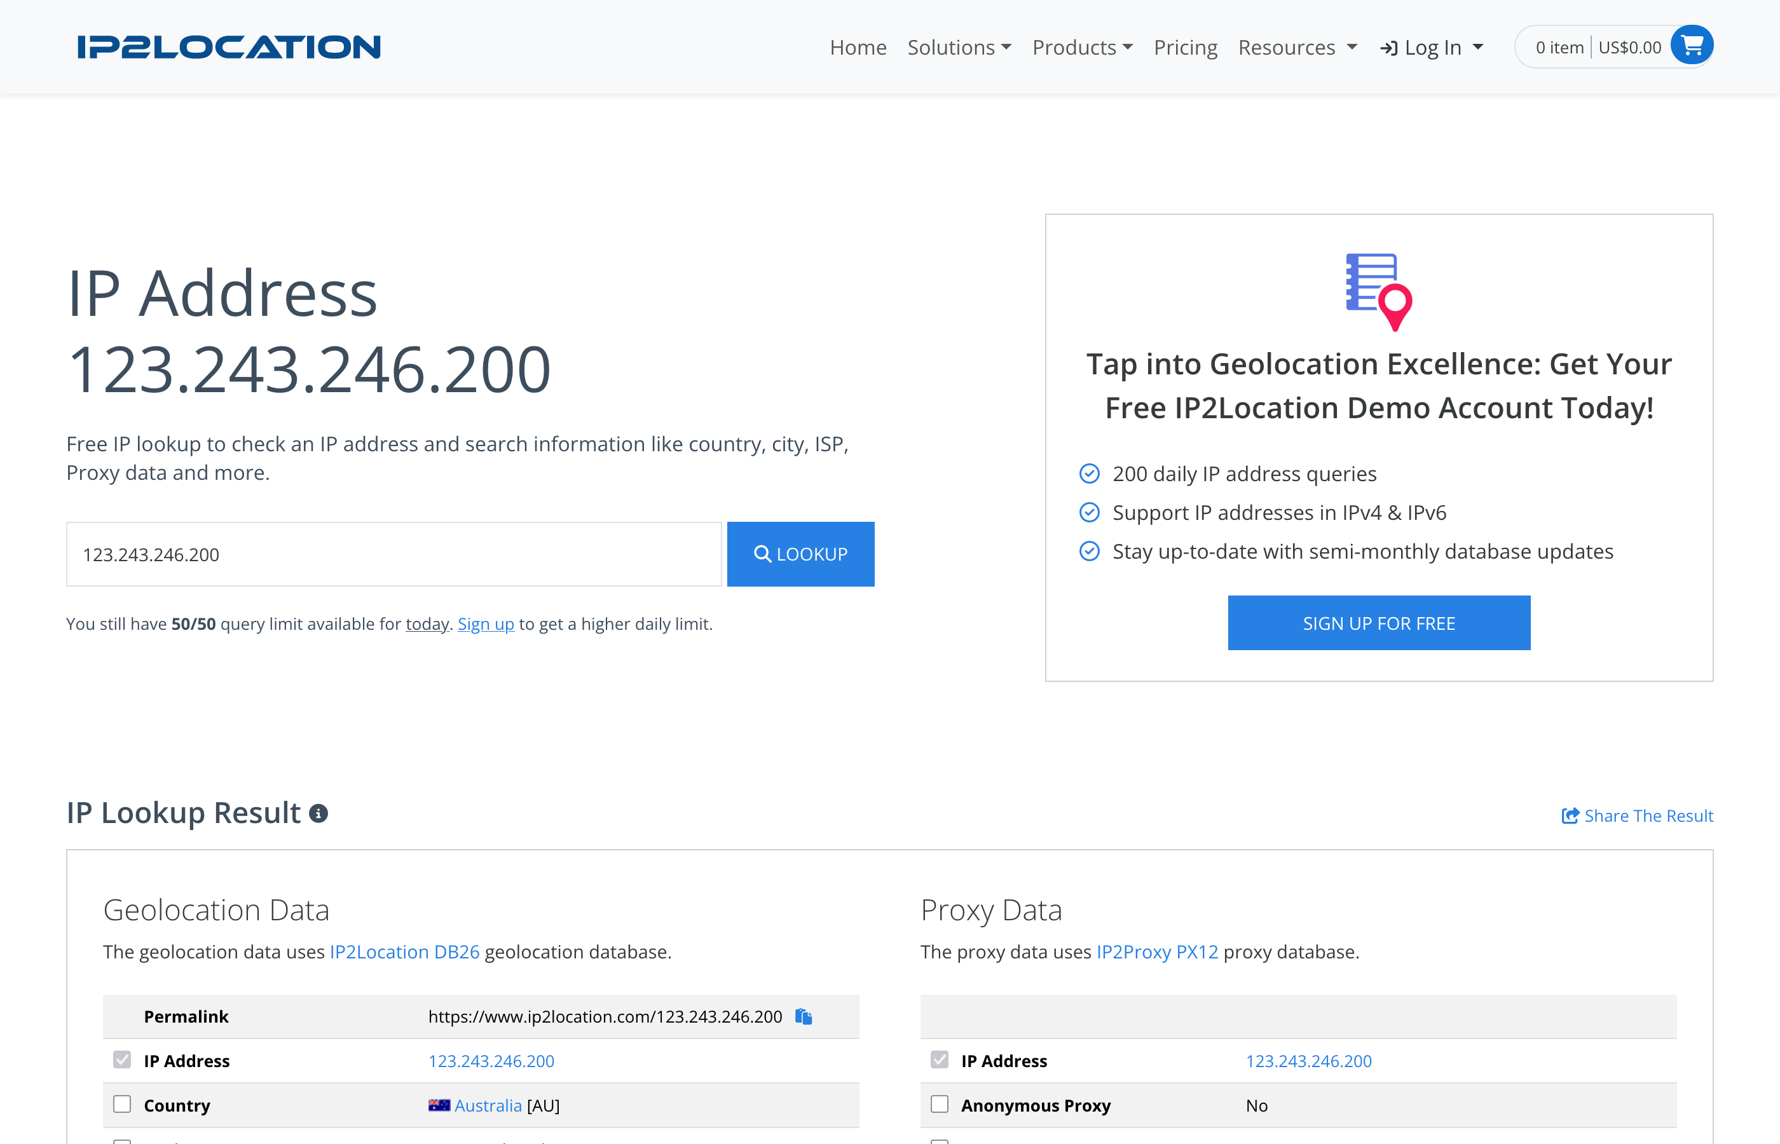This screenshot has height=1144, width=1780.
Task: Click the geolocation 123.243.246.200 IP link
Action: 492,1061
